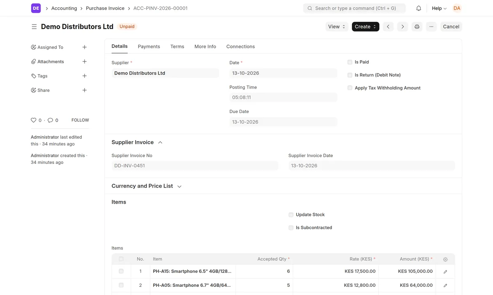Add a tag with plus icon
The height and width of the screenshot is (295, 493).
click(x=85, y=76)
